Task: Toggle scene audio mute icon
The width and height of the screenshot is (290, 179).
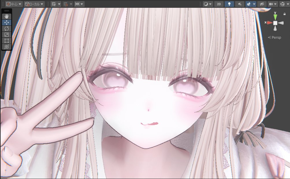Action: pos(240,4)
